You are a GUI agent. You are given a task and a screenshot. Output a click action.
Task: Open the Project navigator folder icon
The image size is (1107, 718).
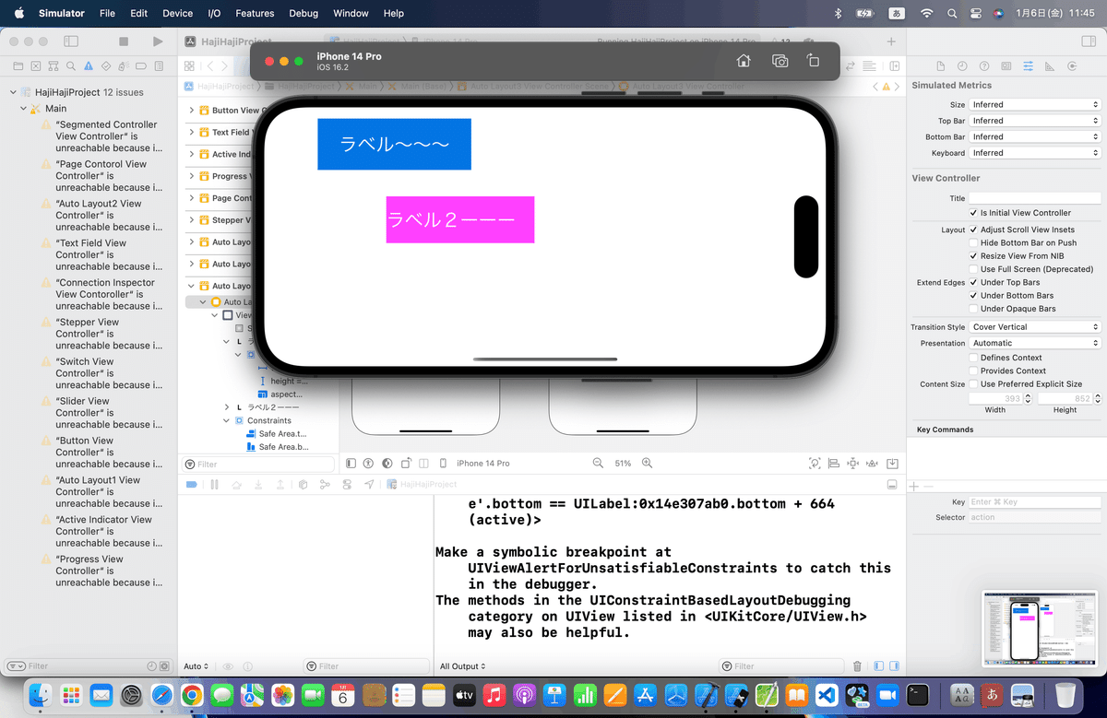click(x=18, y=66)
